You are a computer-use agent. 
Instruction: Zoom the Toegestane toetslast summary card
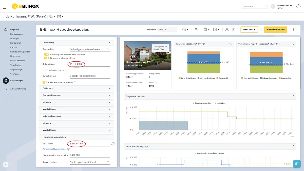230,44
